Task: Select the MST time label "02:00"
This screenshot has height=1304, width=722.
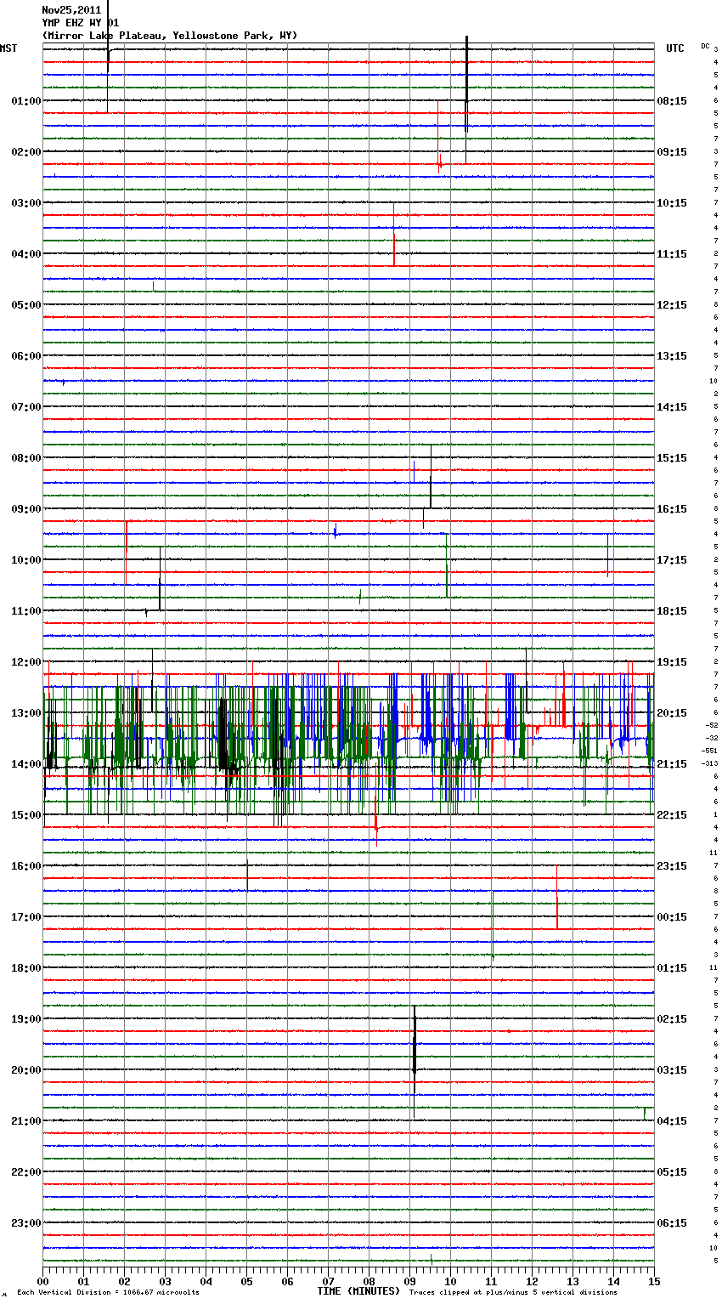Action: [x=26, y=152]
